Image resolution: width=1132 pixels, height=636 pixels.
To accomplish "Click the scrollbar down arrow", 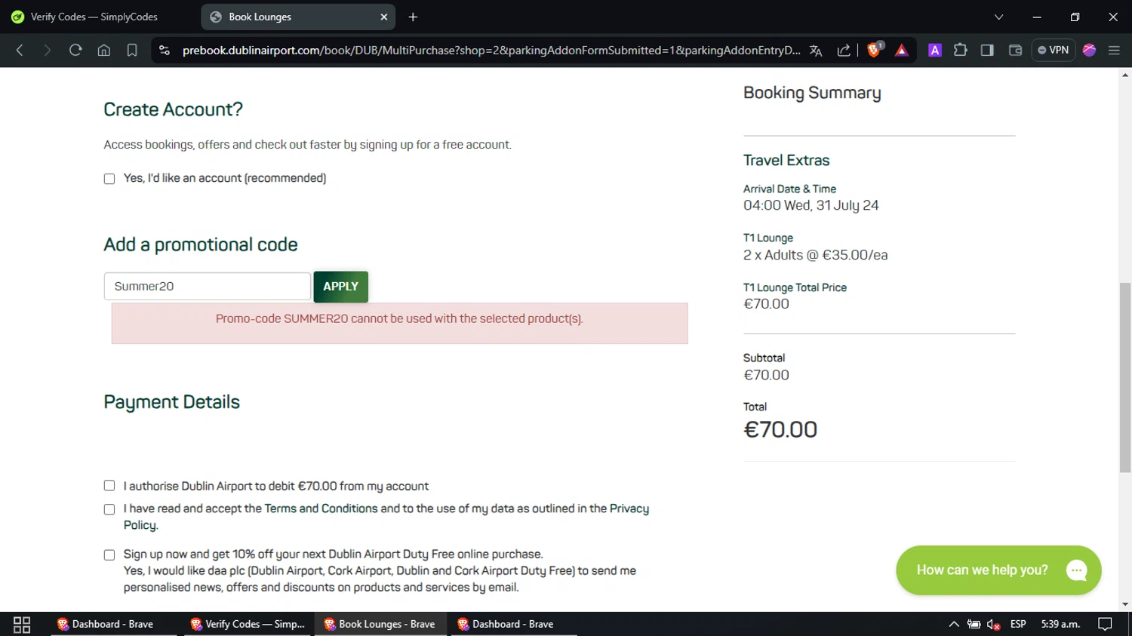I will click(1125, 604).
